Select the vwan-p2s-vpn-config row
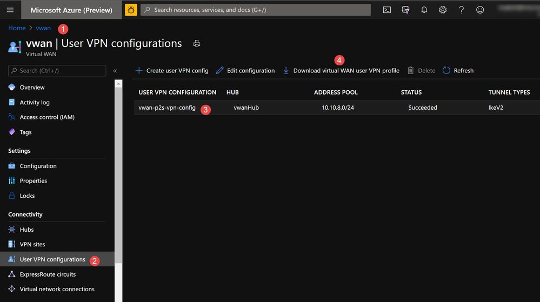Image resolution: width=540 pixels, height=302 pixels. pos(337,108)
